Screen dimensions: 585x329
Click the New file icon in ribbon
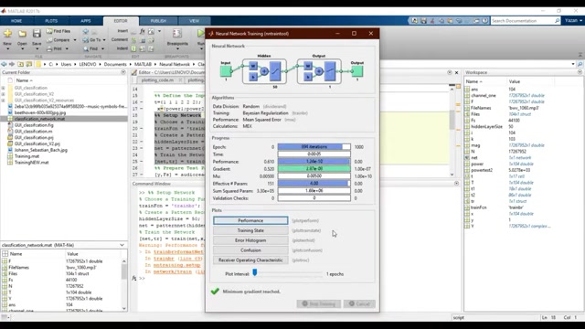coord(7,34)
